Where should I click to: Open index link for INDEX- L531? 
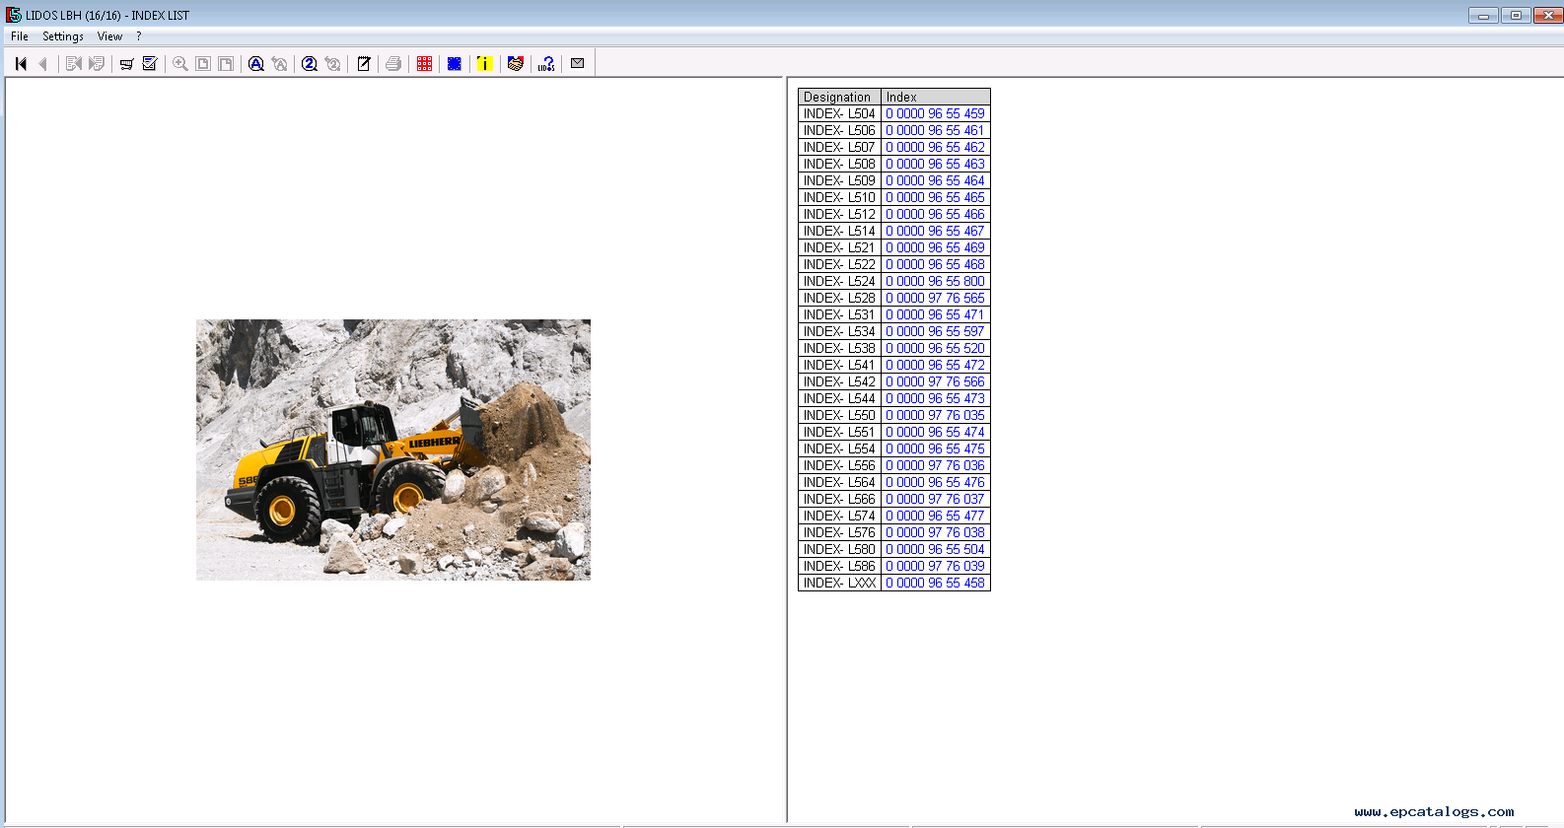935,314
